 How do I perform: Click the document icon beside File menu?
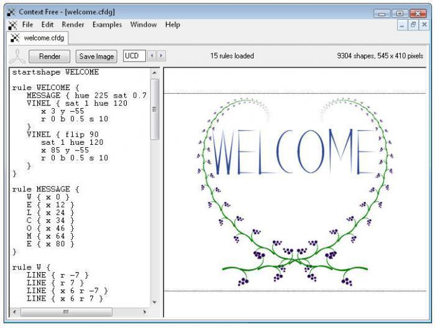pos(12,25)
